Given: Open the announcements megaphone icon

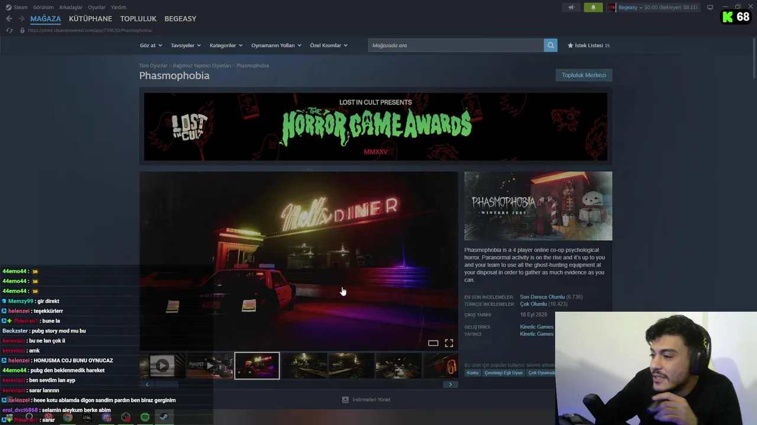Looking at the screenshot, I should [571, 7].
